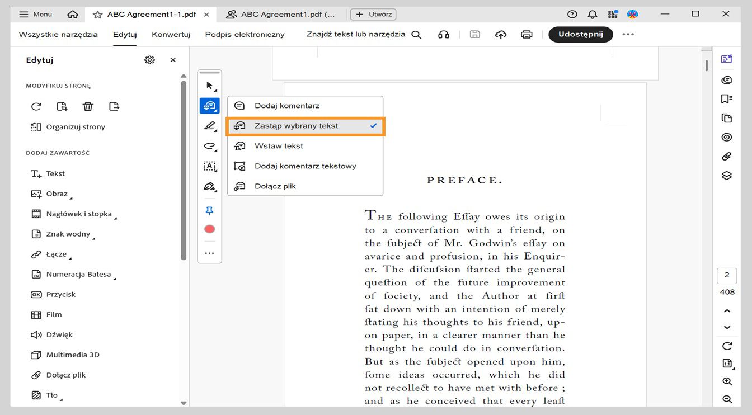
Task: Select the highlighter pen tool
Action: pos(209,126)
